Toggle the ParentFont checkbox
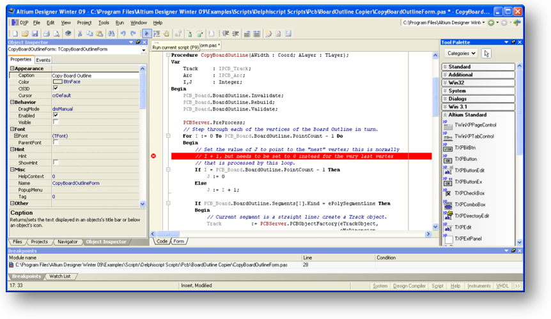 coord(56,142)
